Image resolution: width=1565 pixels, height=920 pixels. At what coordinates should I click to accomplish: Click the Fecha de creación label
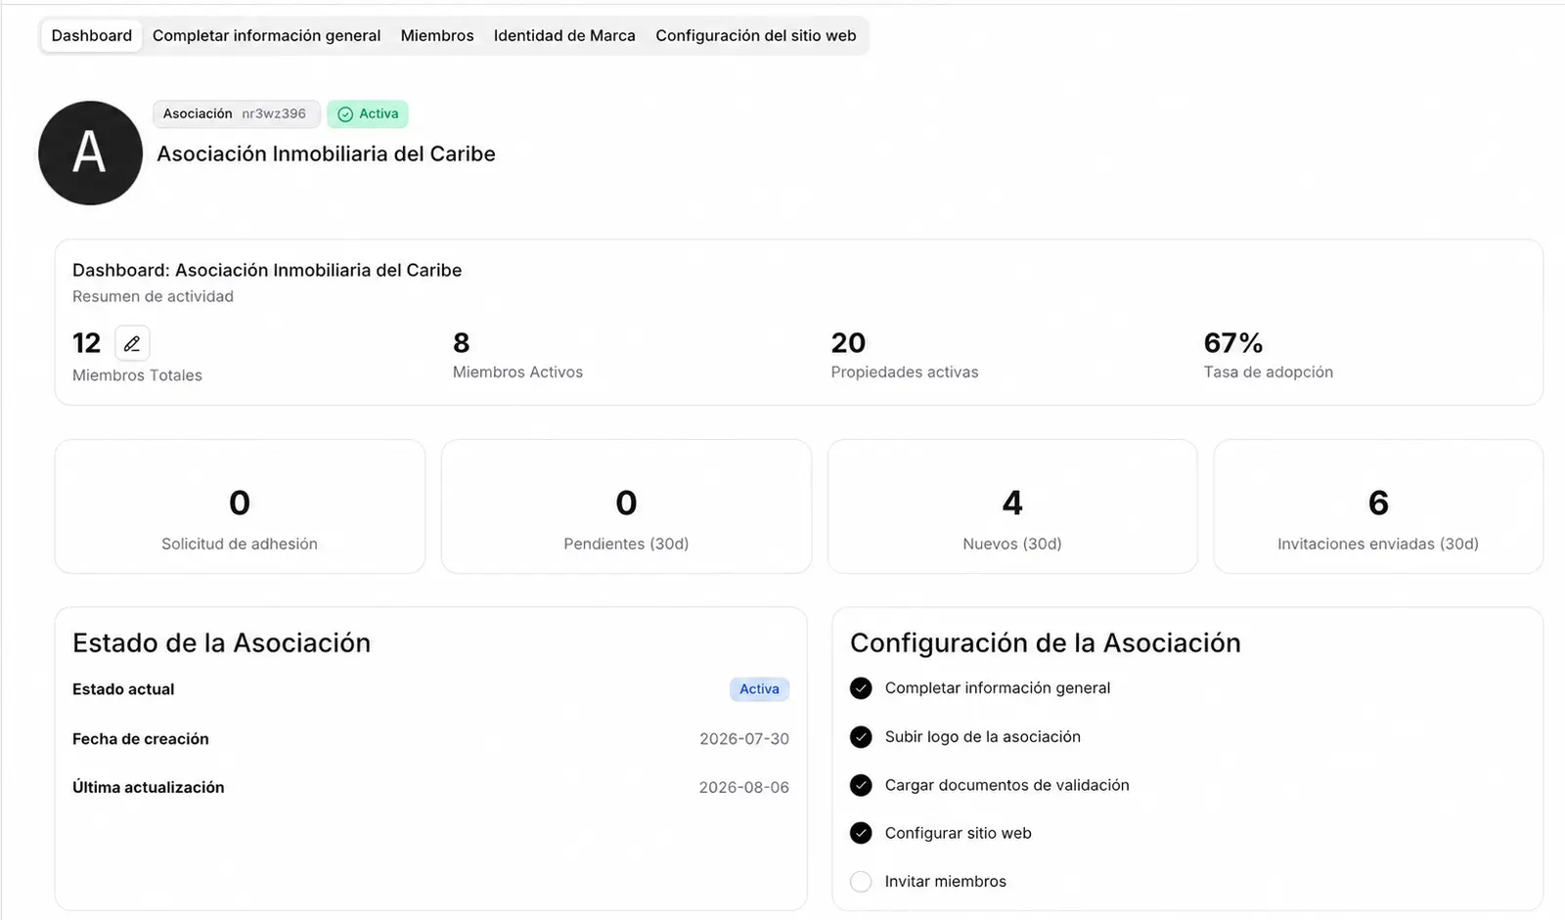coord(141,739)
